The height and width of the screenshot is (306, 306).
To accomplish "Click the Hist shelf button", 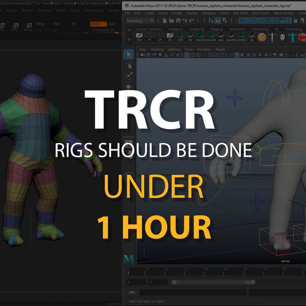I will pyautogui.click(x=139, y=37).
